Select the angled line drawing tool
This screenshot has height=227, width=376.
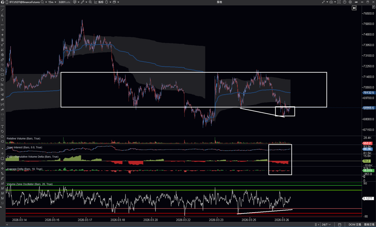pyautogui.click(x=3, y=15)
